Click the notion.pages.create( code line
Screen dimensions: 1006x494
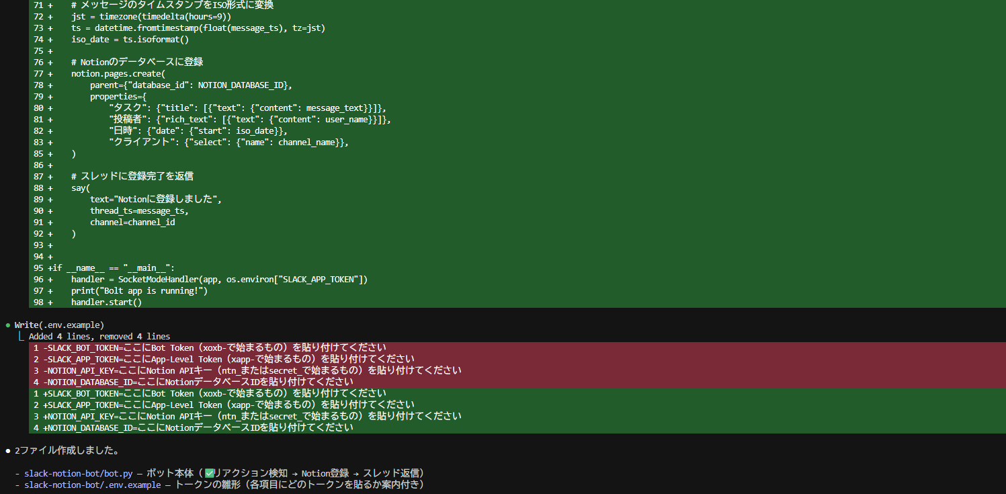coord(118,74)
